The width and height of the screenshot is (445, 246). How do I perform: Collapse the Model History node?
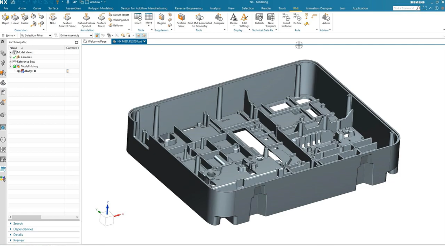(10, 66)
